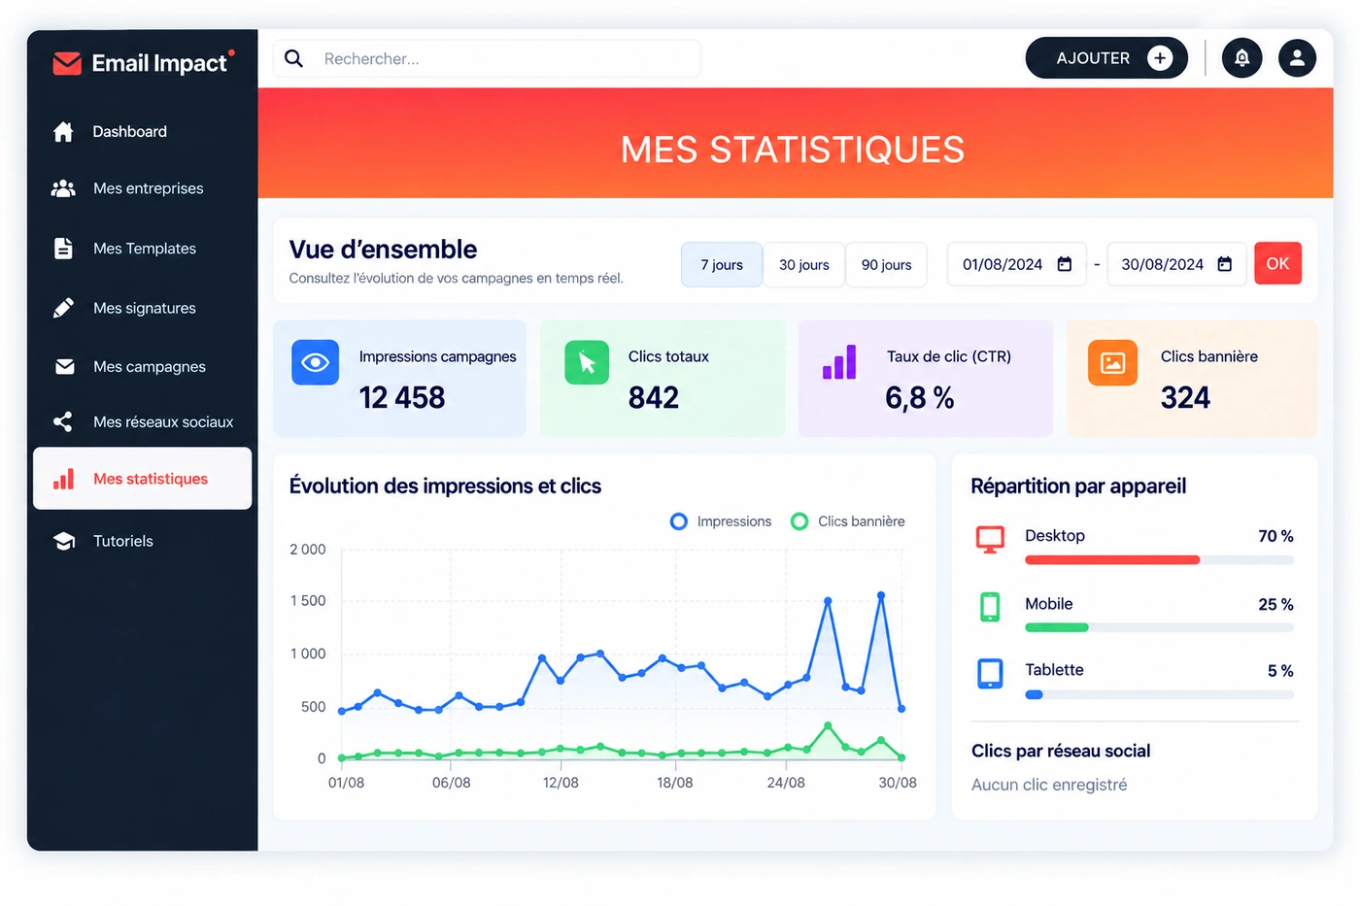Click the Aucun clic enregistré text

click(x=1049, y=785)
